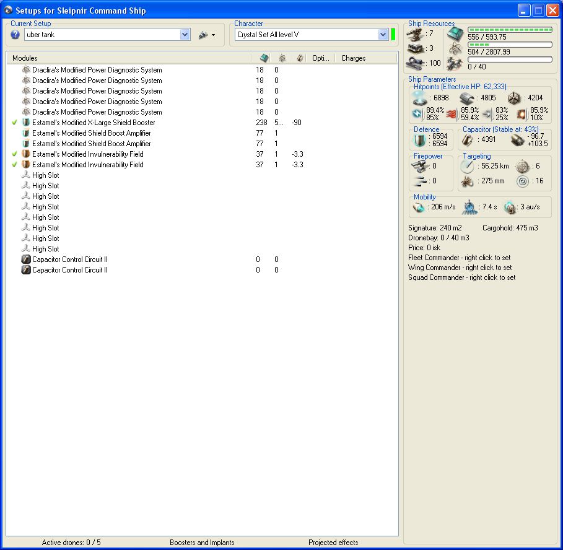This screenshot has width=563, height=550.
Task: Select the Estamel's X-Large Shield Booster icon
Action: (x=26, y=123)
